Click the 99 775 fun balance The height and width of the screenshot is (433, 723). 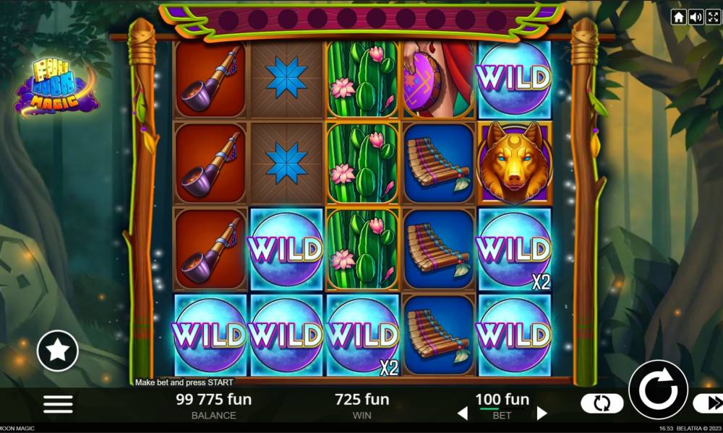point(213,399)
